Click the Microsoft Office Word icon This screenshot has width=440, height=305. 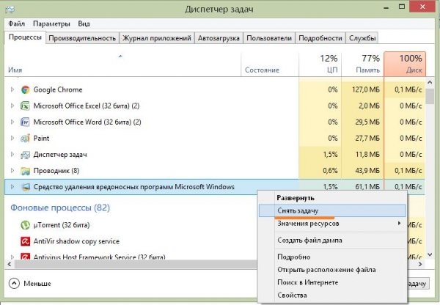(26, 122)
